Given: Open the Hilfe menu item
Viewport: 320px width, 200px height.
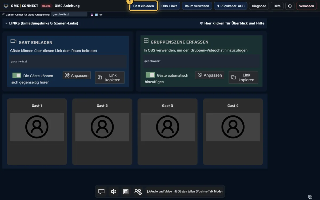Looking at the screenshot, I should [277, 6].
